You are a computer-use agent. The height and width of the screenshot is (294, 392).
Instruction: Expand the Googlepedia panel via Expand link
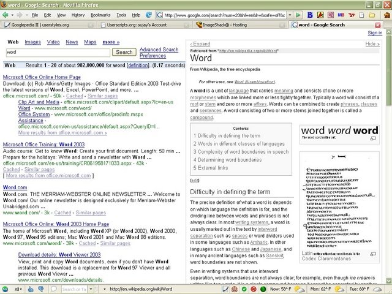(200, 44)
